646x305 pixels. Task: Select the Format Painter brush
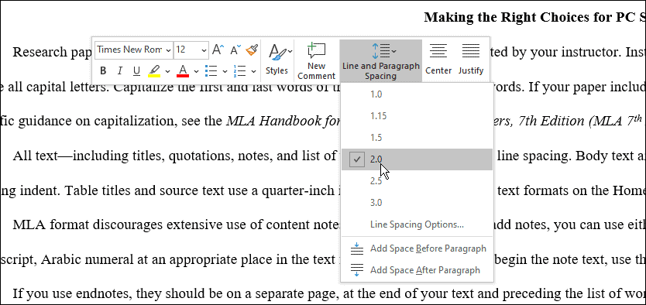click(251, 50)
